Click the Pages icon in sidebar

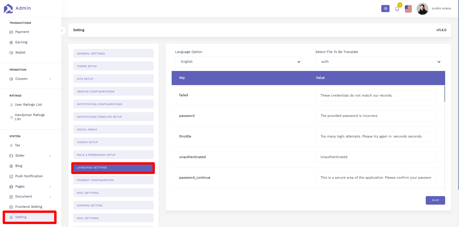pyautogui.click(x=11, y=187)
